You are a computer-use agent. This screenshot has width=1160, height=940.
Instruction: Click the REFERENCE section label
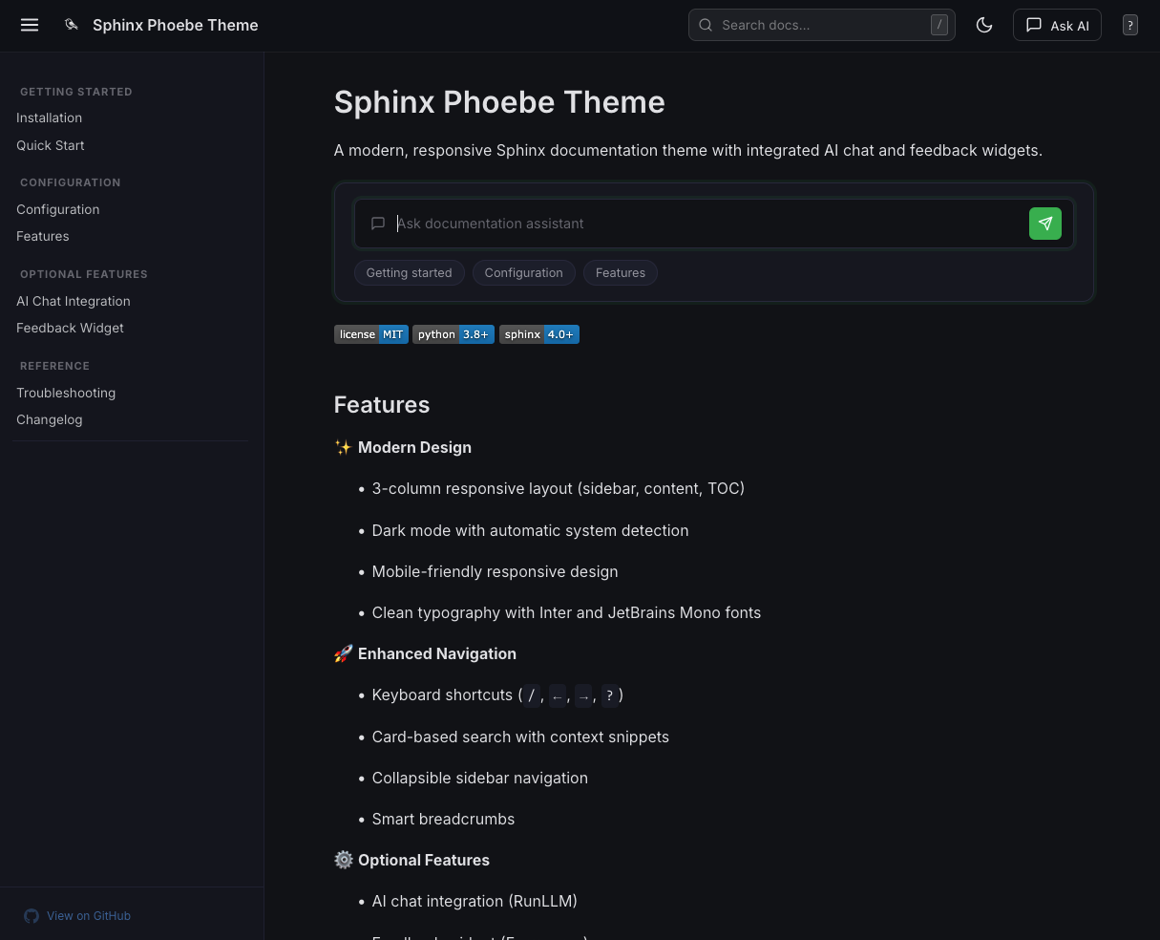click(54, 366)
